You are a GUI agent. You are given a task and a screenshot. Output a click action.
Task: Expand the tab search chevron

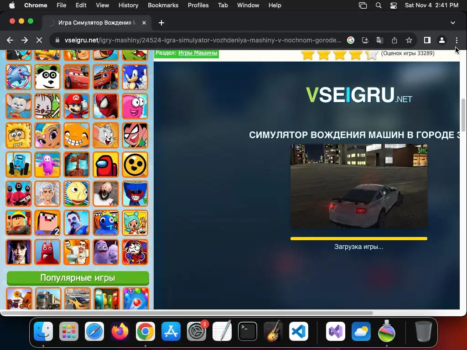(x=453, y=23)
